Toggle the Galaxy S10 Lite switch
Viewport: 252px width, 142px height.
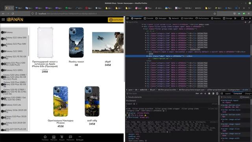pyautogui.click(x=4, y=105)
